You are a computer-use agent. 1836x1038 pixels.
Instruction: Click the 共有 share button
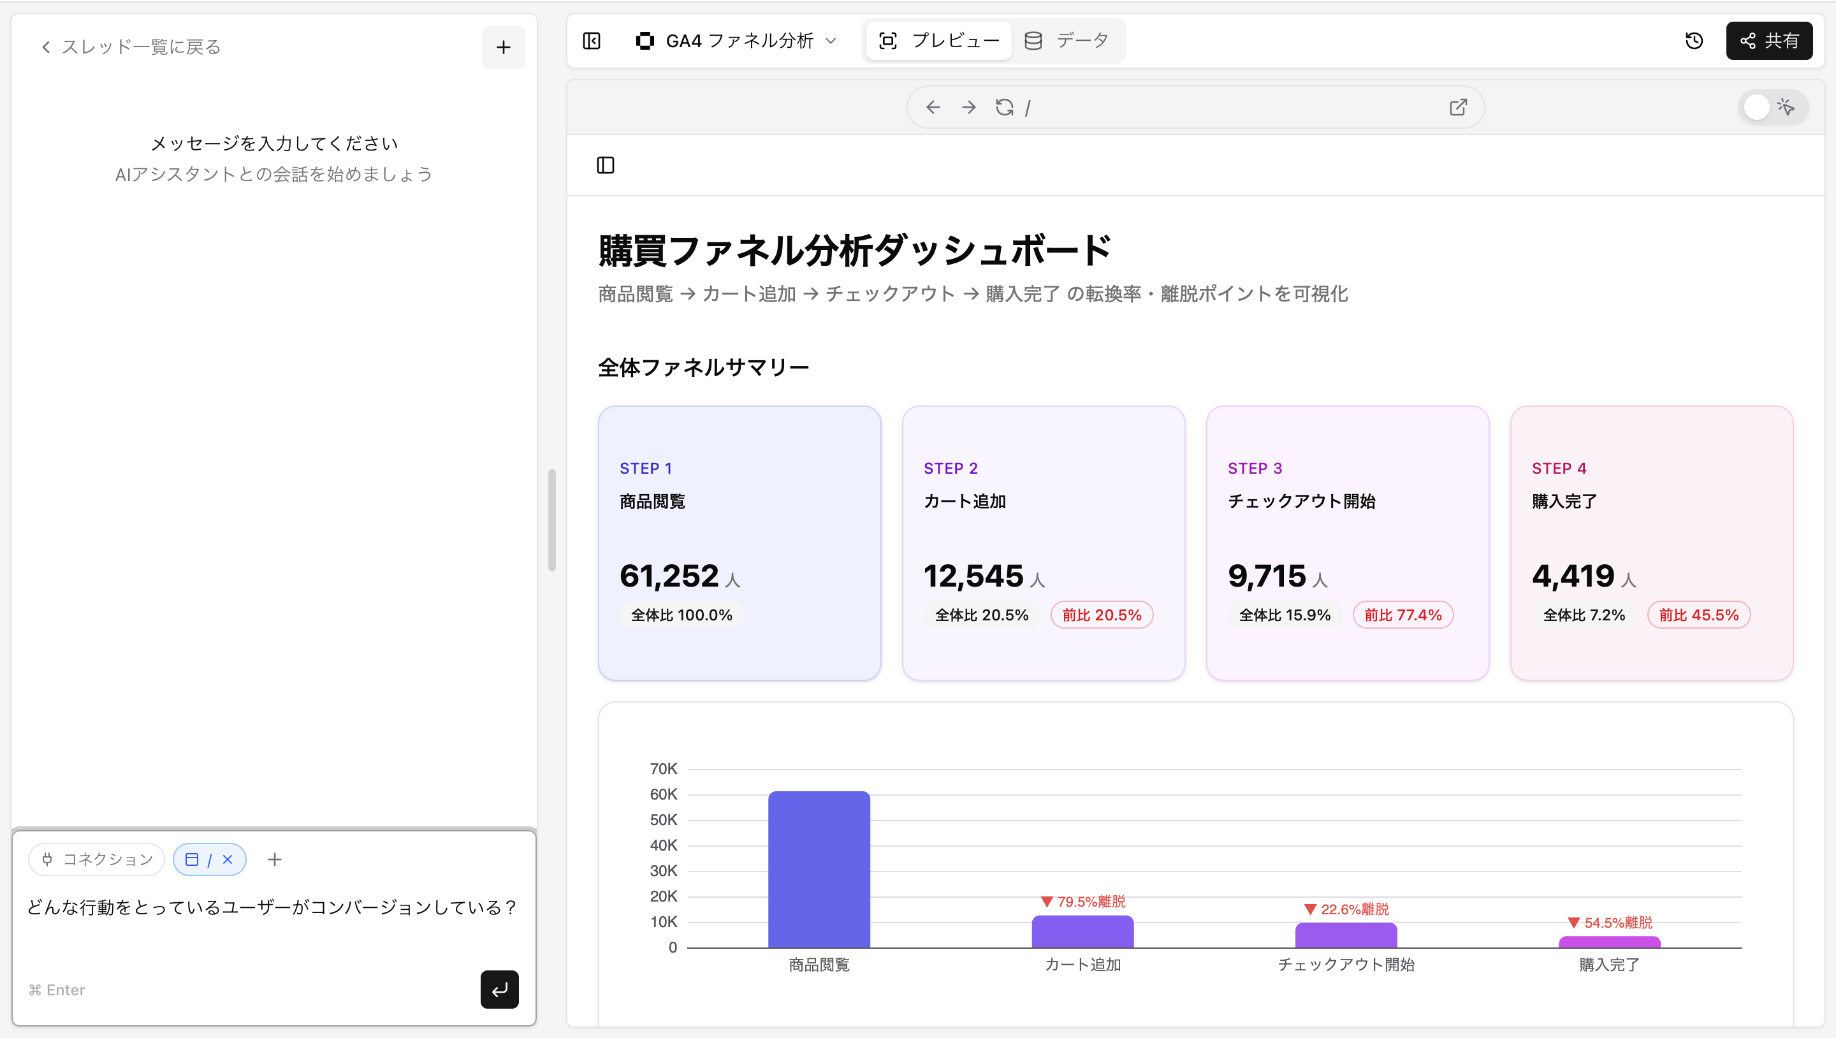[1768, 41]
